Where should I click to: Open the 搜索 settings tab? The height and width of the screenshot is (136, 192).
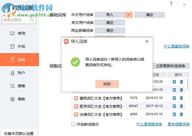19,86
